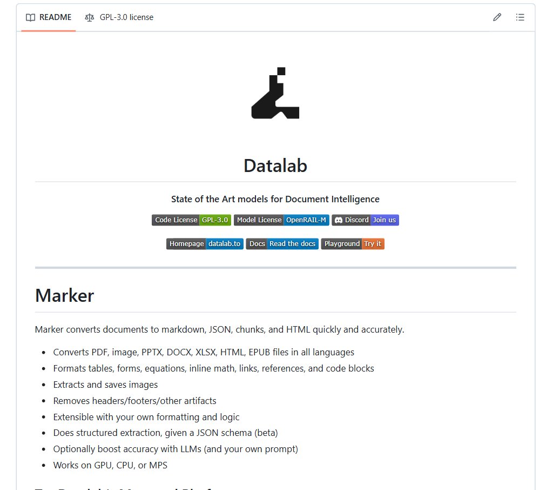Click the 'Removes headers/footers/other artifacts' bullet

point(134,401)
